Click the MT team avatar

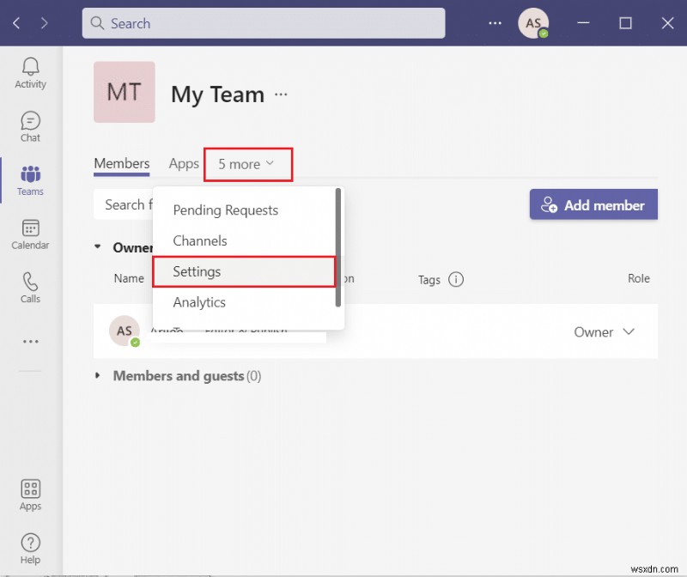click(125, 92)
